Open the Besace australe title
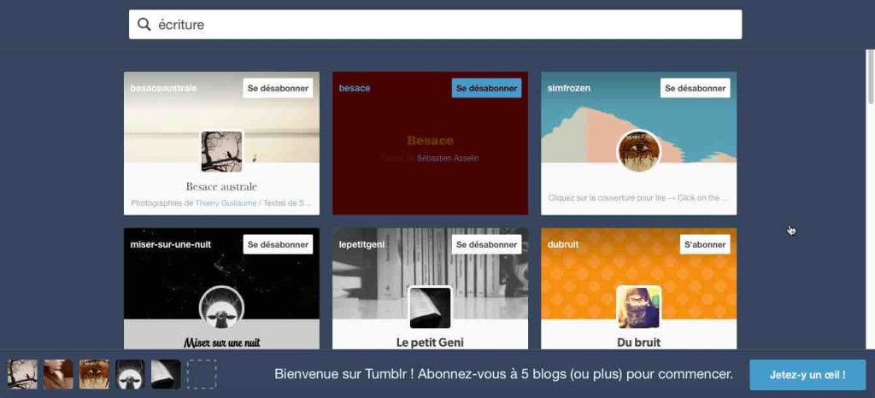 (x=221, y=186)
